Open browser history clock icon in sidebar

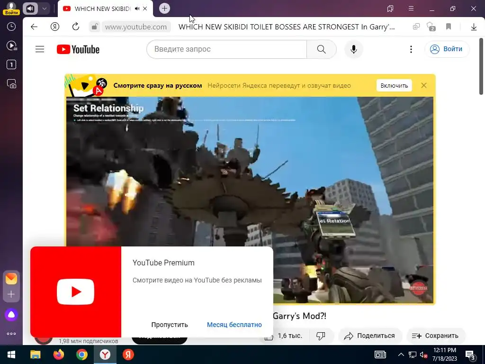(x=11, y=27)
